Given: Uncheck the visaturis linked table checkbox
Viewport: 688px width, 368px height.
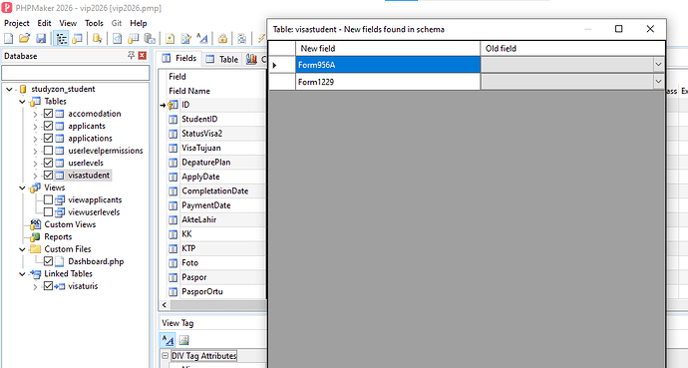Looking at the screenshot, I should click(x=48, y=286).
